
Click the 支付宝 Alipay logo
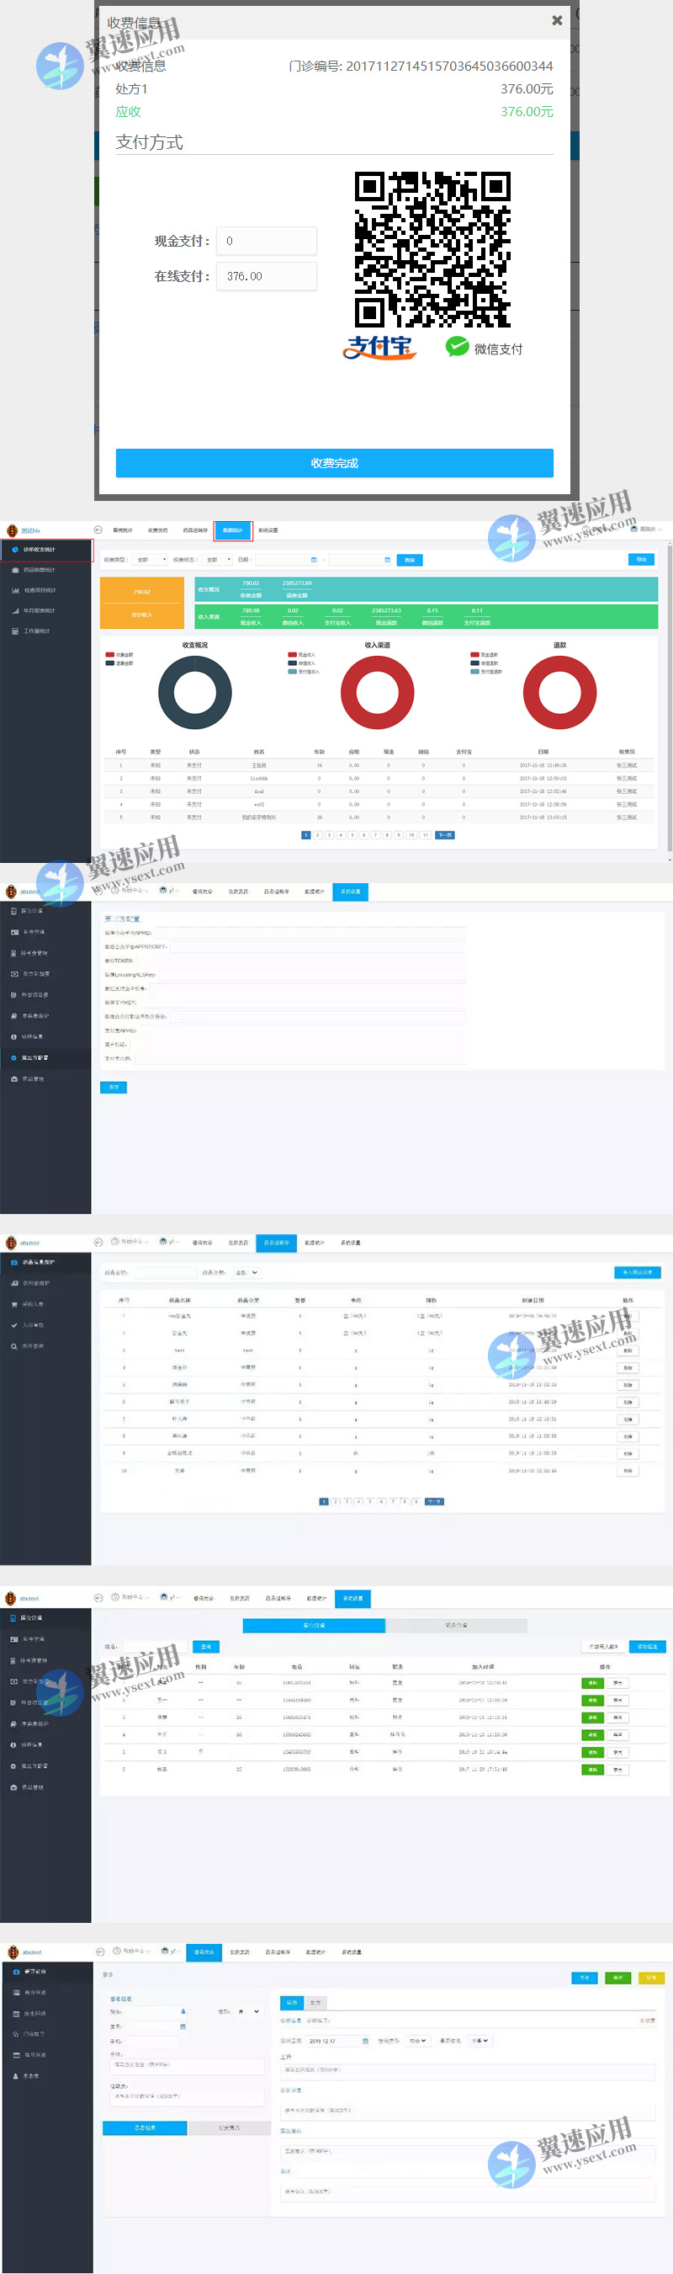tap(379, 347)
